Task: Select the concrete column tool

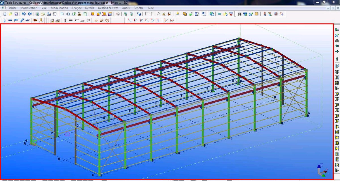Action: [65, 20]
